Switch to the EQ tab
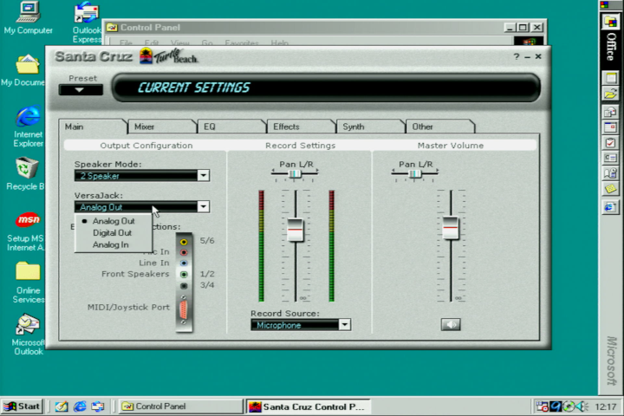Image resolution: width=624 pixels, height=416 pixels. tap(231, 127)
